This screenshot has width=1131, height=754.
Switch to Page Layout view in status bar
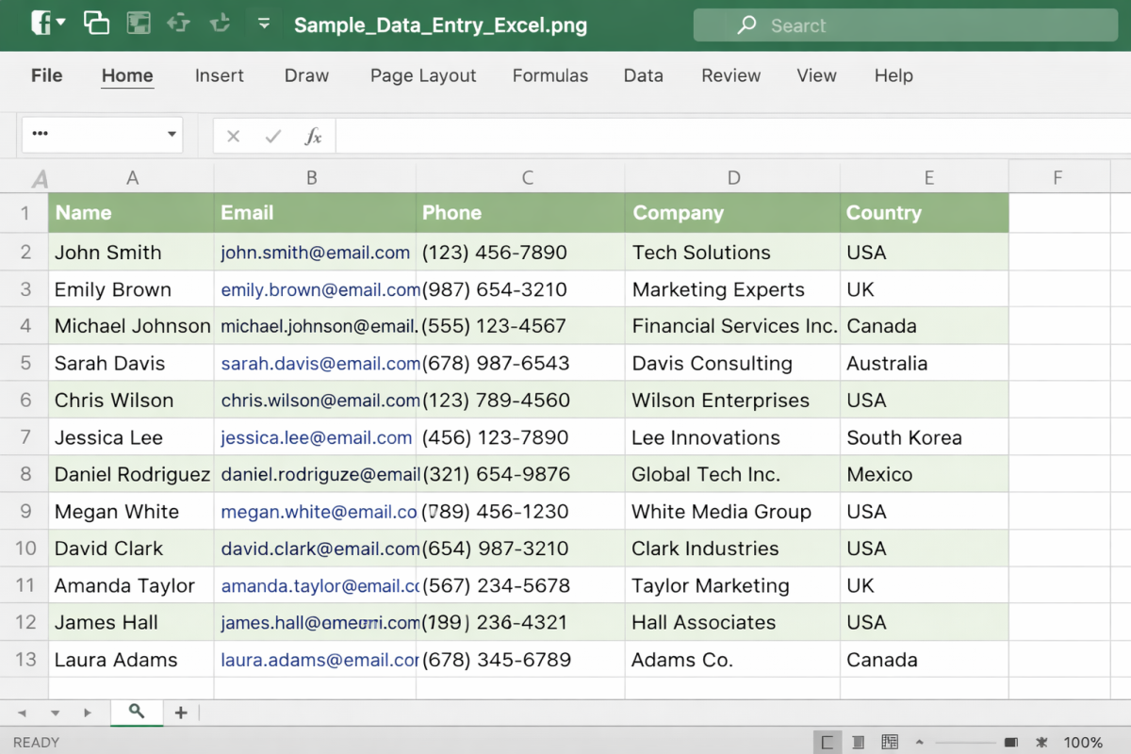(858, 742)
